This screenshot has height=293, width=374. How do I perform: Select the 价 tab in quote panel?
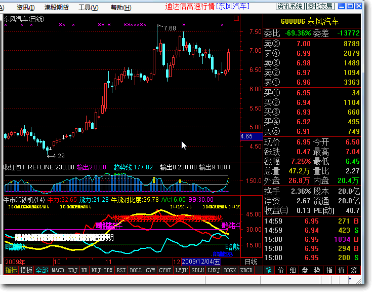(281, 270)
